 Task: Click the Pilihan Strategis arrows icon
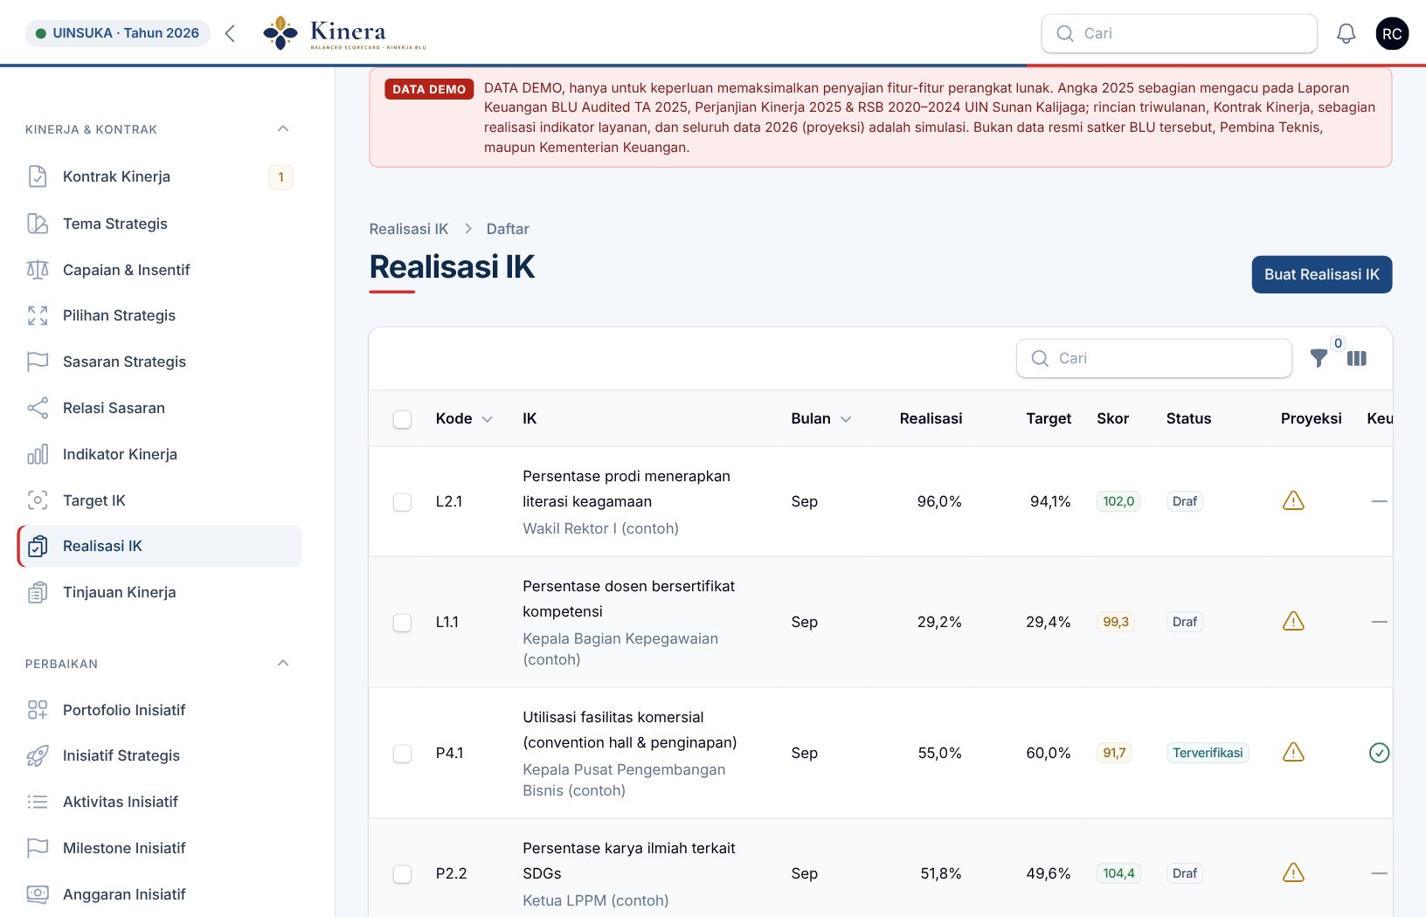point(38,315)
